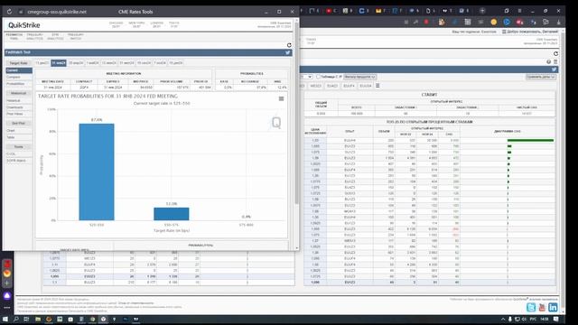578x325 pixels.
Task: Click the YouTube icon in page footer
Action: (x=542, y=307)
